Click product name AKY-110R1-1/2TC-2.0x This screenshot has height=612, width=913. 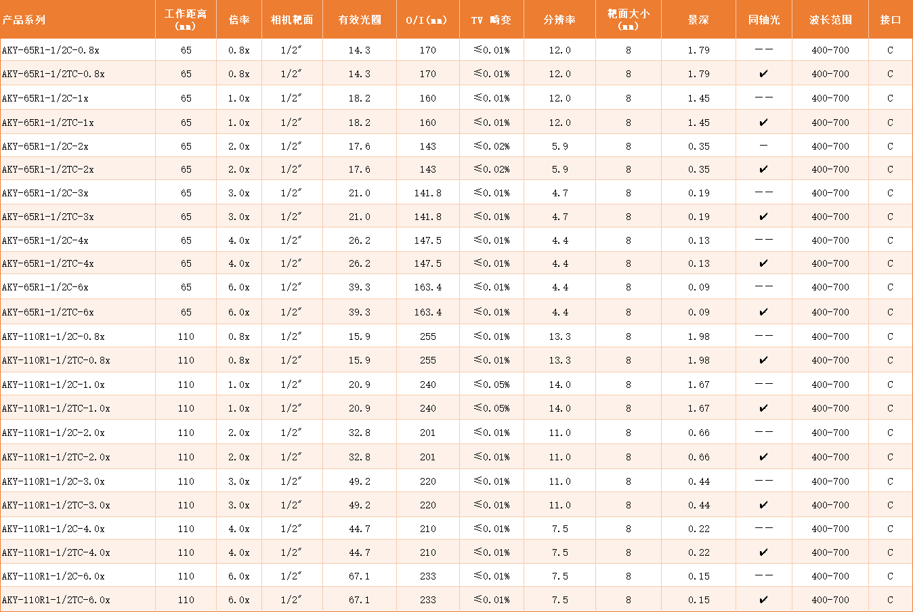click(56, 457)
